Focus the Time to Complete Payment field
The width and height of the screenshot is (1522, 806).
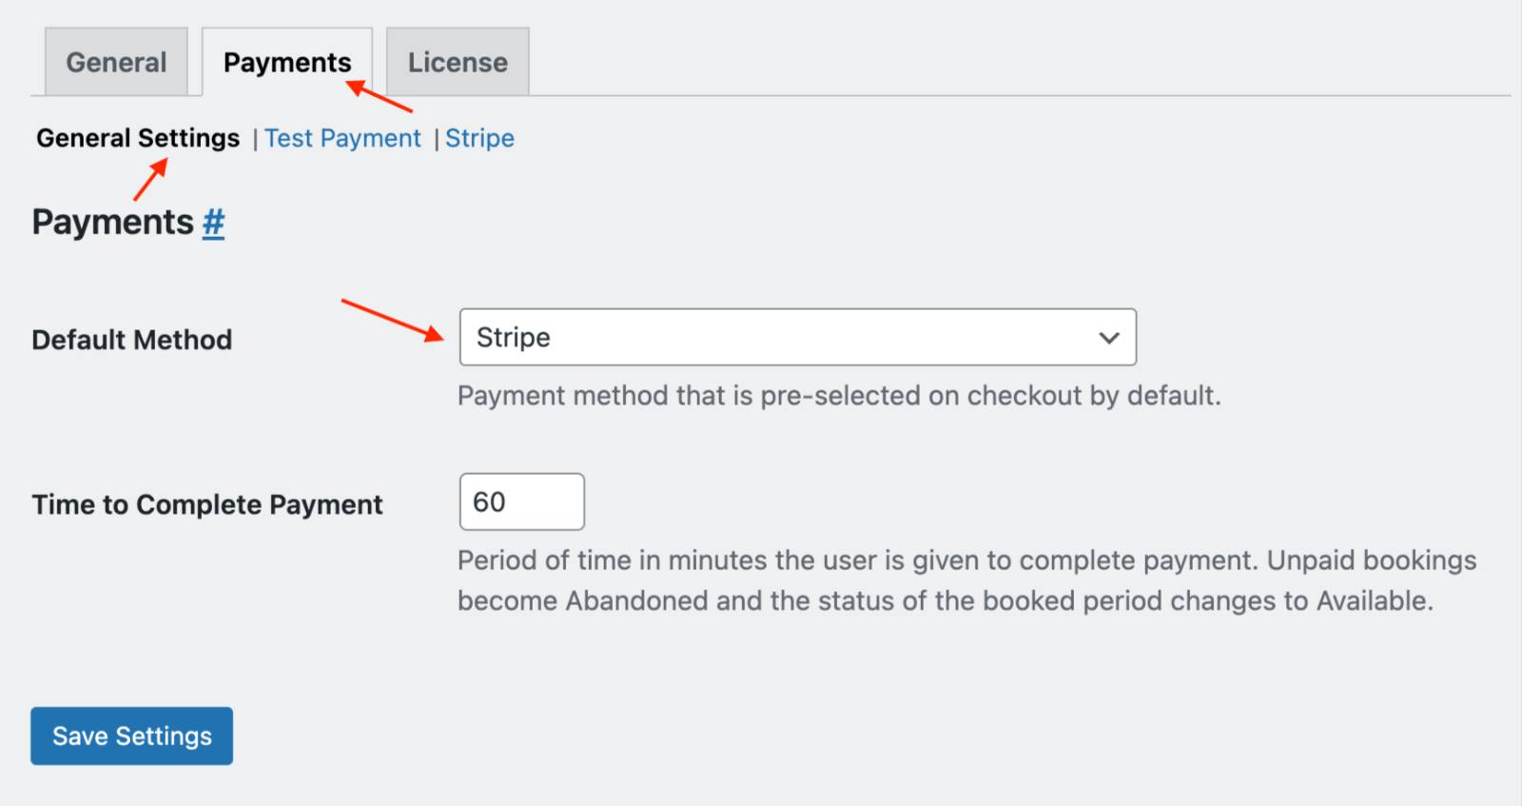(x=521, y=502)
